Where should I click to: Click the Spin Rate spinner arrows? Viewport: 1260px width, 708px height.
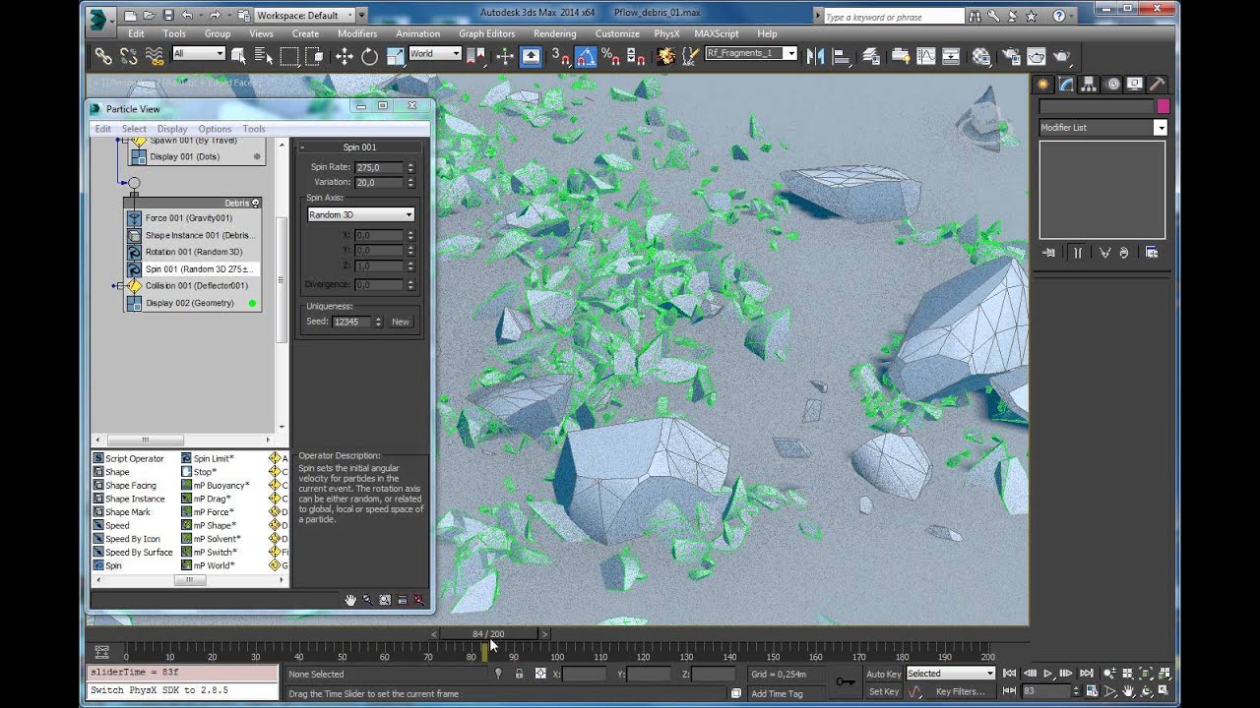click(x=410, y=168)
